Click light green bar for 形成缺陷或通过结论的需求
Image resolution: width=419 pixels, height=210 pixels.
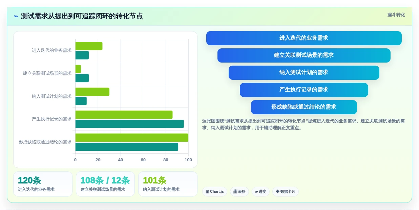(132, 138)
